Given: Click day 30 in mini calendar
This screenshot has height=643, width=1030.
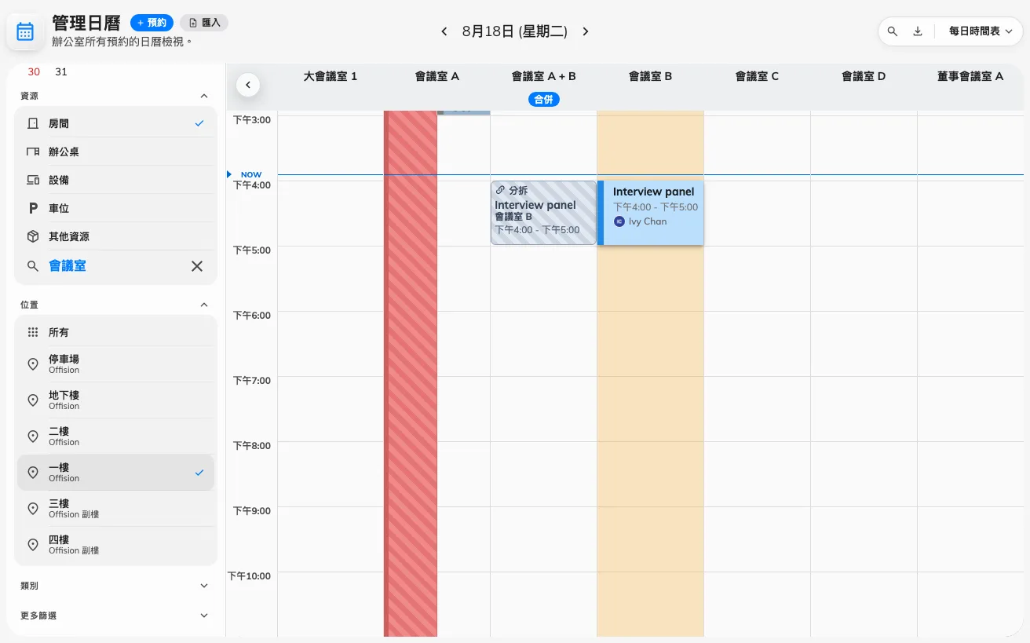Looking at the screenshot, I should 34,71.
